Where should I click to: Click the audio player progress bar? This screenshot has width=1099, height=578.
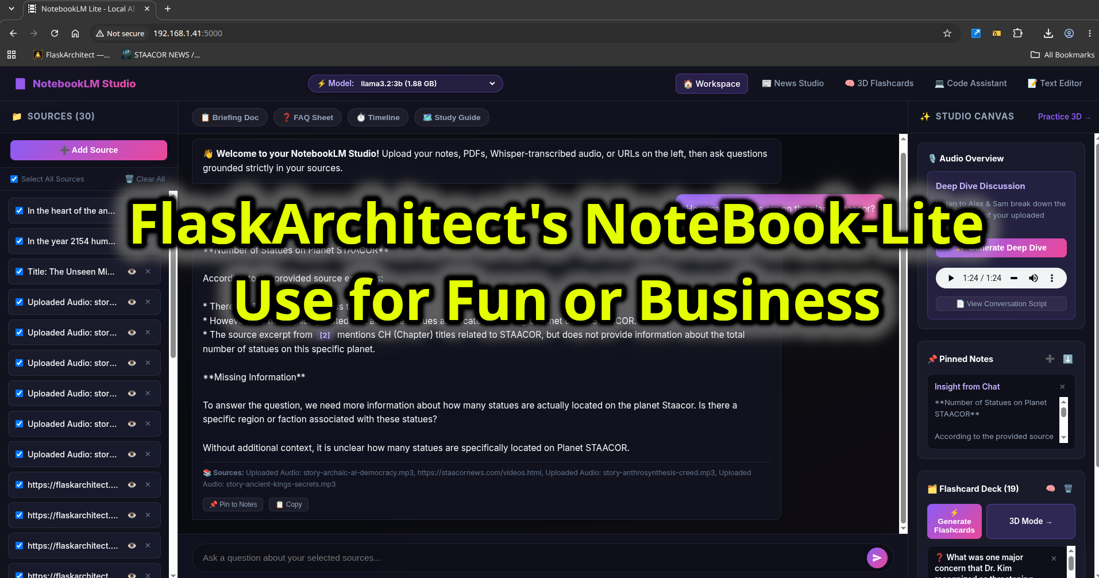click(1014, 278)
